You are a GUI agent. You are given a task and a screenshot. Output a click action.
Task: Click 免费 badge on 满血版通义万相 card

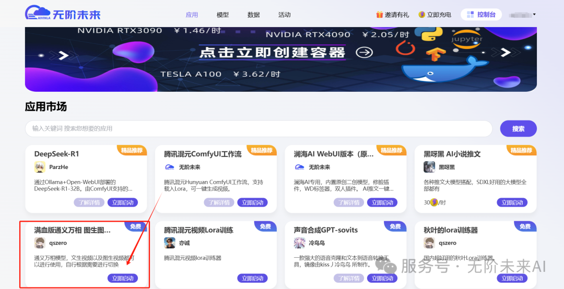coord(136,226)
